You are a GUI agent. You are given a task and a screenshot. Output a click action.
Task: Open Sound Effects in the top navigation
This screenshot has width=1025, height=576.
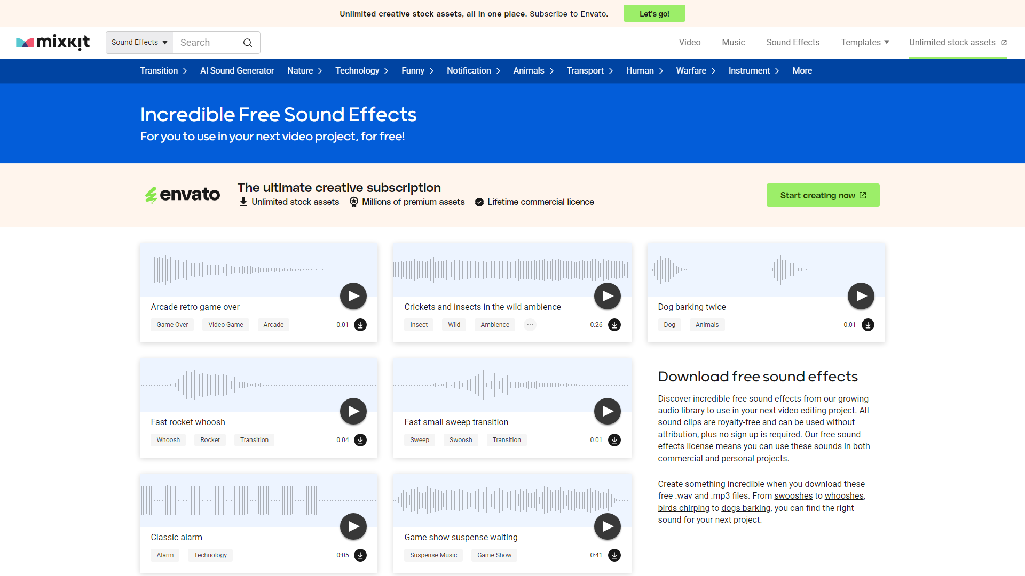point(793,42)
